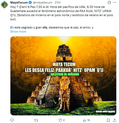Open the MayaTecum display name link
Image resolution: width=119 pixels, height=123 pixels.
point(19,2)
